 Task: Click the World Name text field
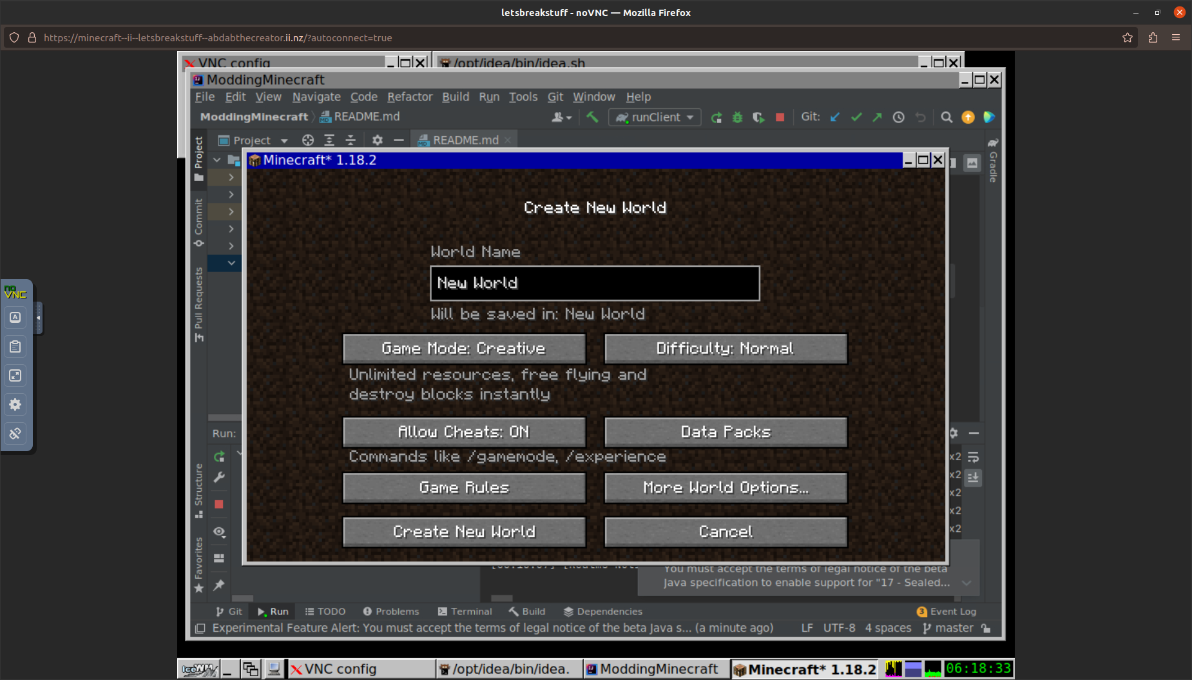pyautogui.click(x=595, y=283)
